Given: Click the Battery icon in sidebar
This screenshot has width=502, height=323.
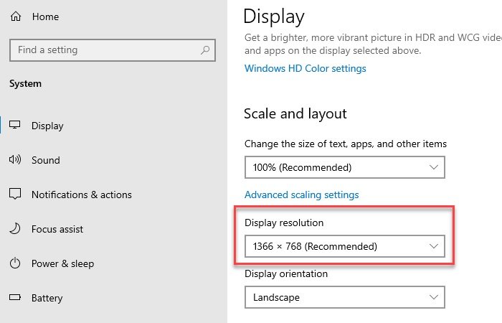Looking at the screenshot, I should [15, 298].
